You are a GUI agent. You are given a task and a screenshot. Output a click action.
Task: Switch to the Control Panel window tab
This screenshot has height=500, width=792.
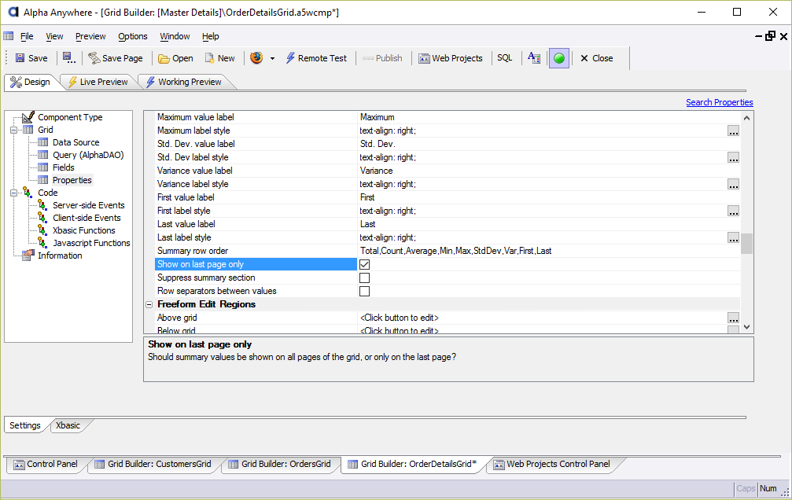pyautogui.click(x=46, y=464)
